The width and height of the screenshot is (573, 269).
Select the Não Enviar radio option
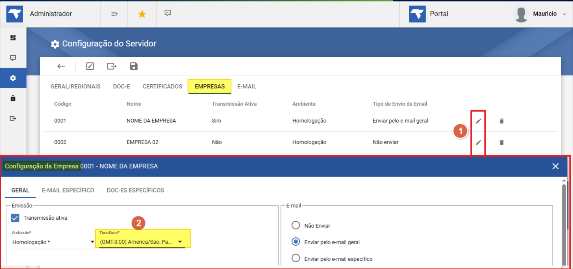tap(296, 225)
